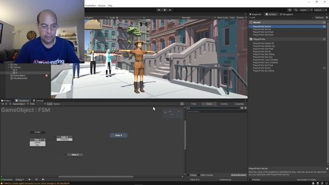The height and width of the screenshot is (185, 329).
Task: Open the FSM dropdown in PlayMaker toolbar
Action: pyautogui.click(x=38, y=104)
